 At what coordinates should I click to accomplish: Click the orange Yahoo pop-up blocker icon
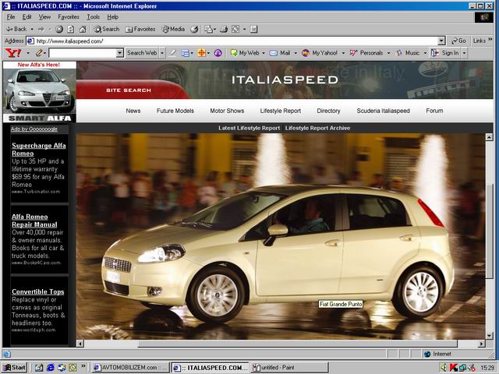(201, 53)
